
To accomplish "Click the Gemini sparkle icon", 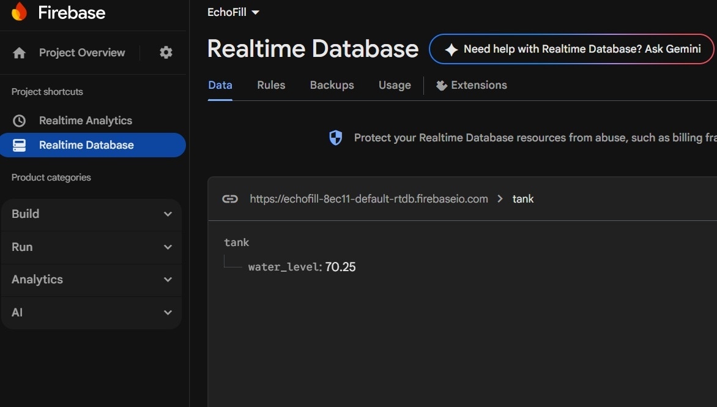I will [x=451, y=50].
